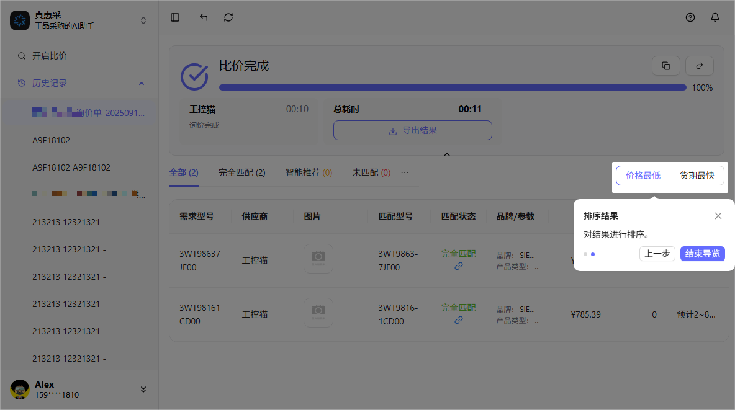The height and width of the screenshot is (410, 735).
Task: Click the 100% progress bar
Action: tap(452, 87)
